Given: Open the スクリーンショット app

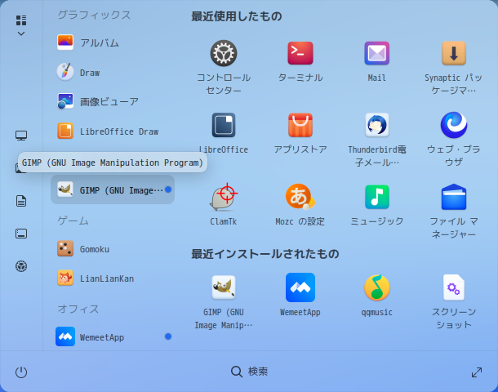Looking at the screenshot, I should point(454,287).
